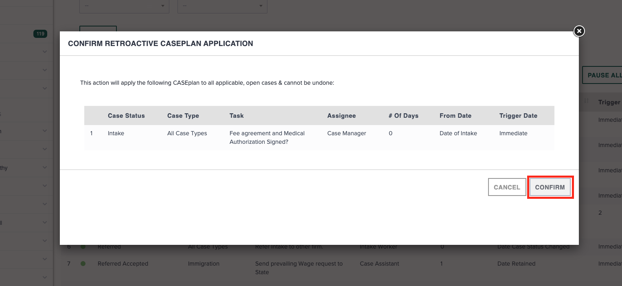Image resolution: width=622 pixels, height=286 pixels.
Task: Confirm the retroactive CASEplan application
Action: (550, 187)
